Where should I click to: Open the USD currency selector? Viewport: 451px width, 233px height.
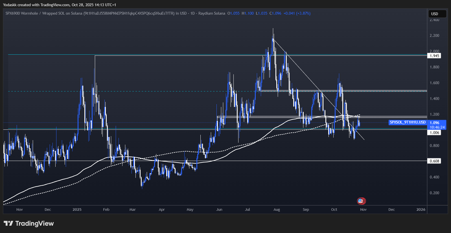point(437,14)
